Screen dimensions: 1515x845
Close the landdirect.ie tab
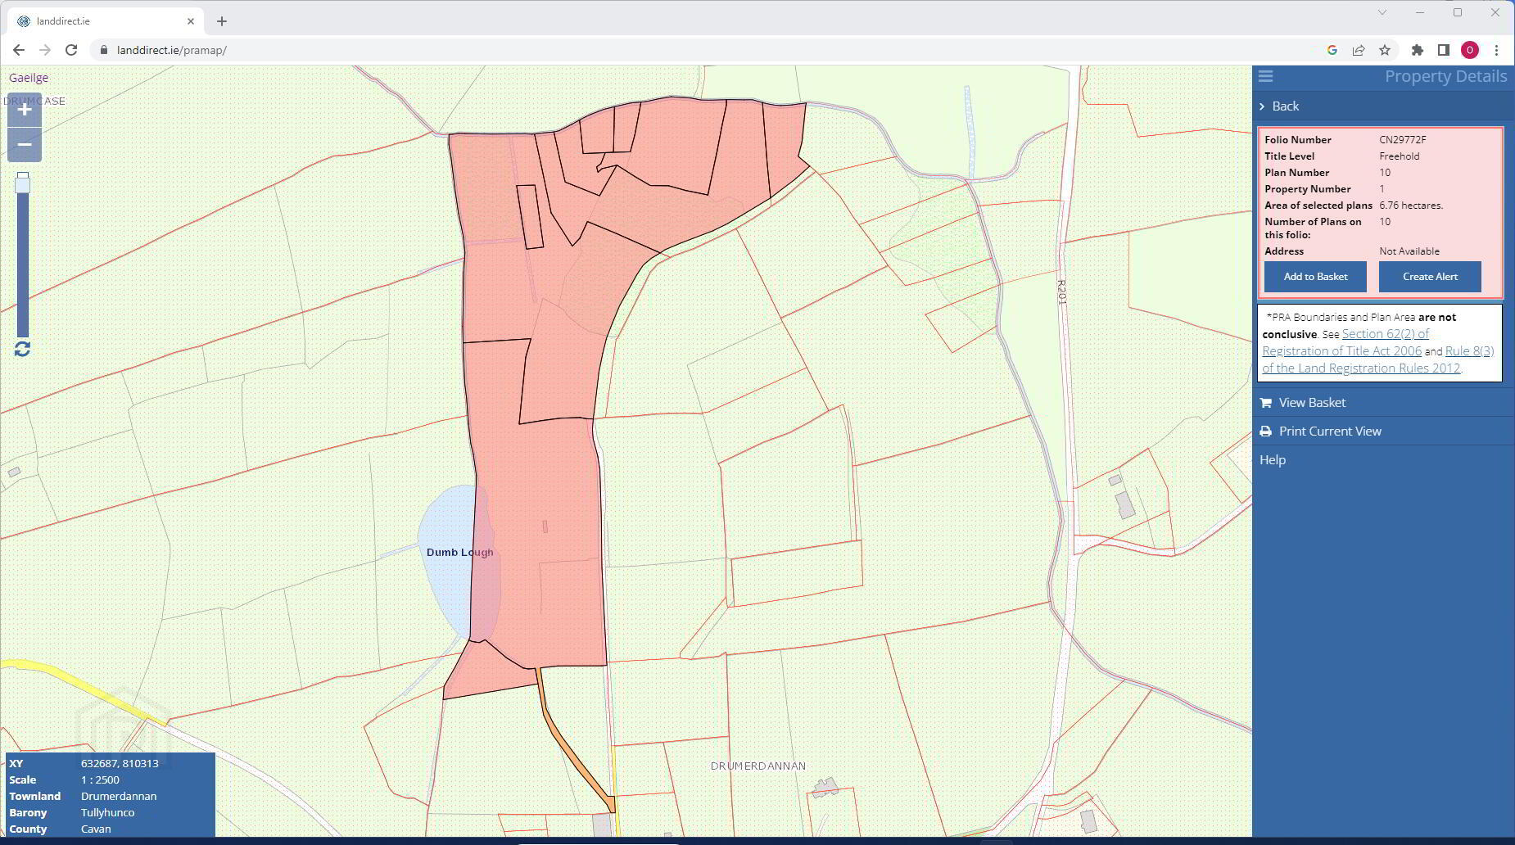(191, 21)
